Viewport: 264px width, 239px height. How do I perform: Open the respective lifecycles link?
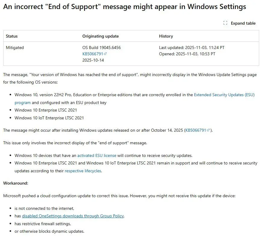pos(83,171)
